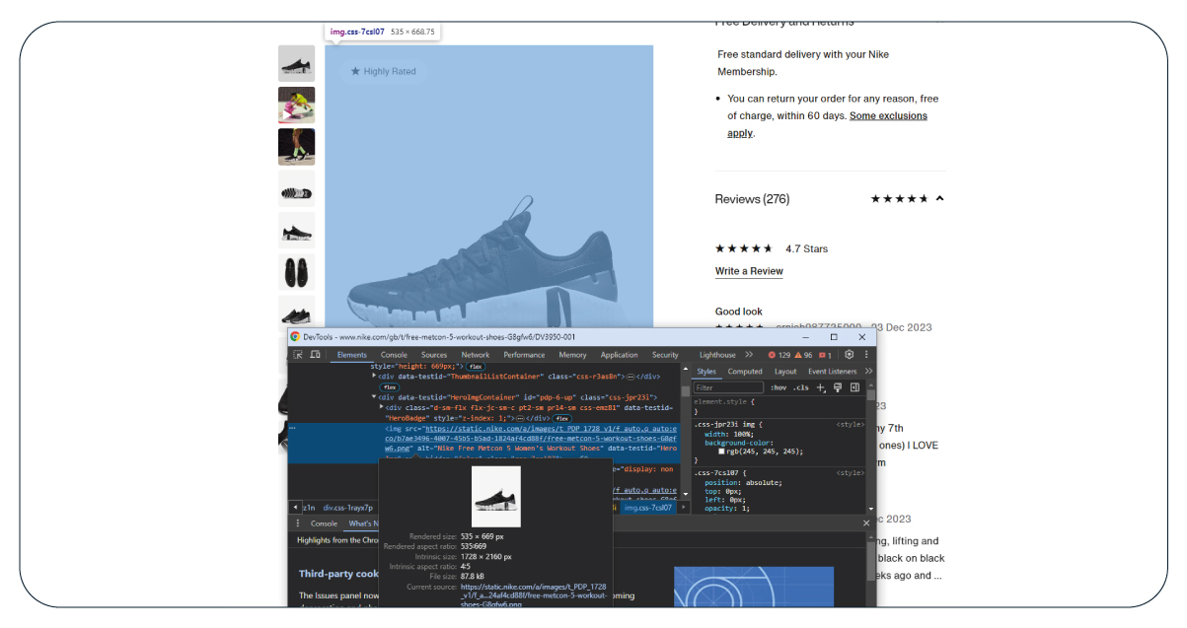Click the flex badge after ThumbnailListContainer
This screenshot has height=628, width=1187.
390,387
